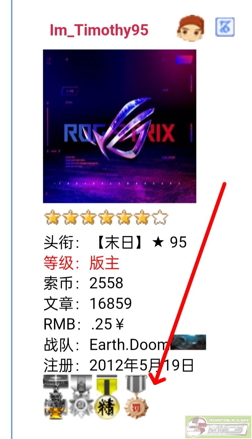
Task: Click the first gold rank star
Action: (x=52, y=218)
